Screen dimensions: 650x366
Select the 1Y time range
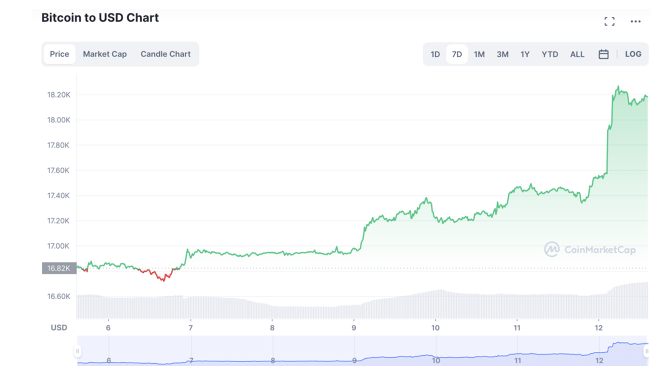coord(525,54)
